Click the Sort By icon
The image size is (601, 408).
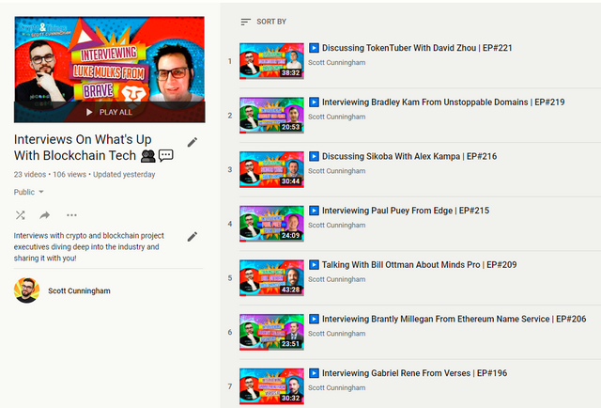(x=245, y=22)
